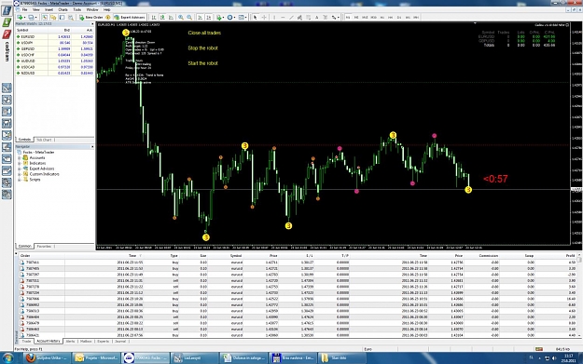Screen dimensions: 583x364
Task: Select the horizontal line drawing tool
Action: 283,17
